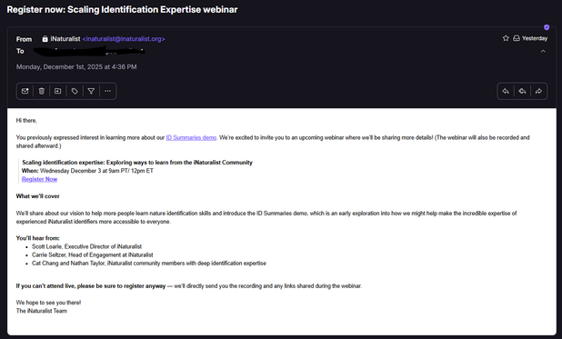Viewport: 562px width, 339px height.
Task: Click the email subject 'Register now: Scaling Identification Expertise webinar'
Action: point(122,10)
